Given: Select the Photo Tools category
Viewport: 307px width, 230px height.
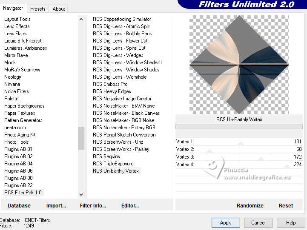Looking at the screenshot, I should click(x=17, y=142).
